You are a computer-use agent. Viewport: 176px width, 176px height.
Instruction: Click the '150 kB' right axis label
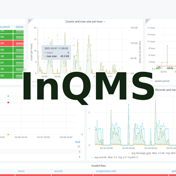[134, 28]
